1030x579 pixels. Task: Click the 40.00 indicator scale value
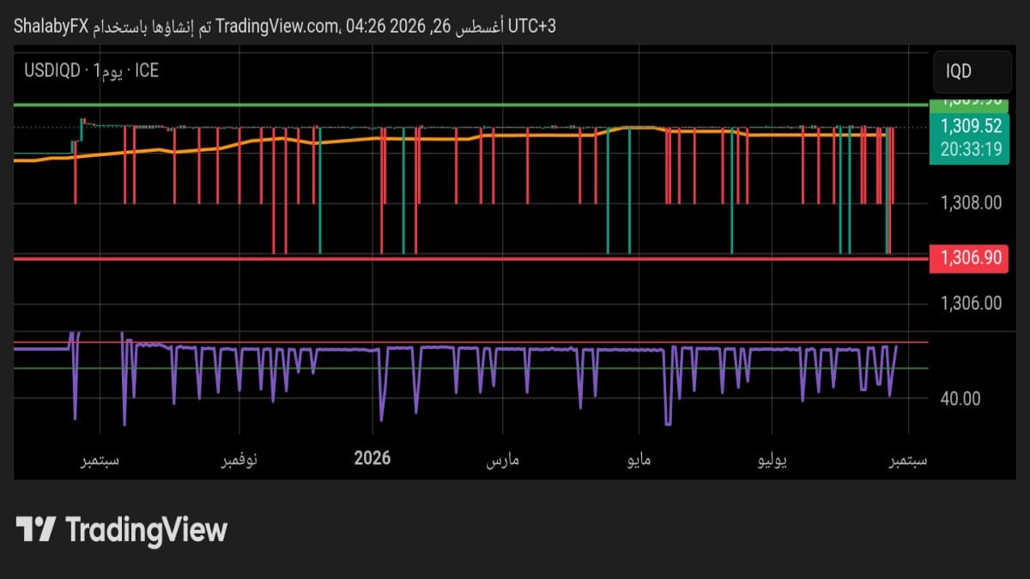pos(960,399)
